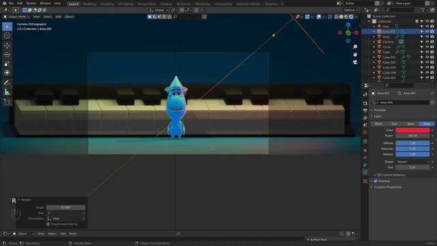Image resolution: width=437 pixels, height=246 pixels.
Task: Select the Move tool
Action: pos(7,46)
